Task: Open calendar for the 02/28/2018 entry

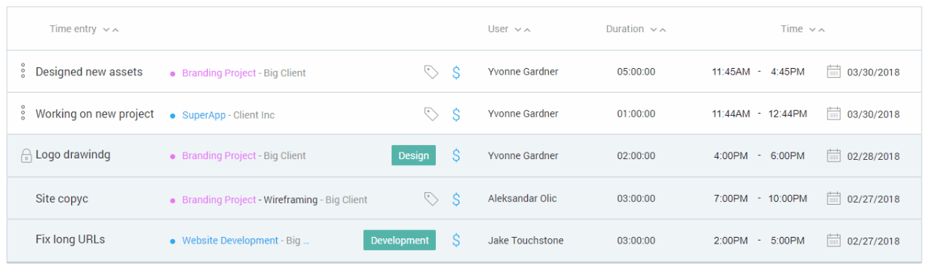Action: pyautogui.click(x=833, y=155)
